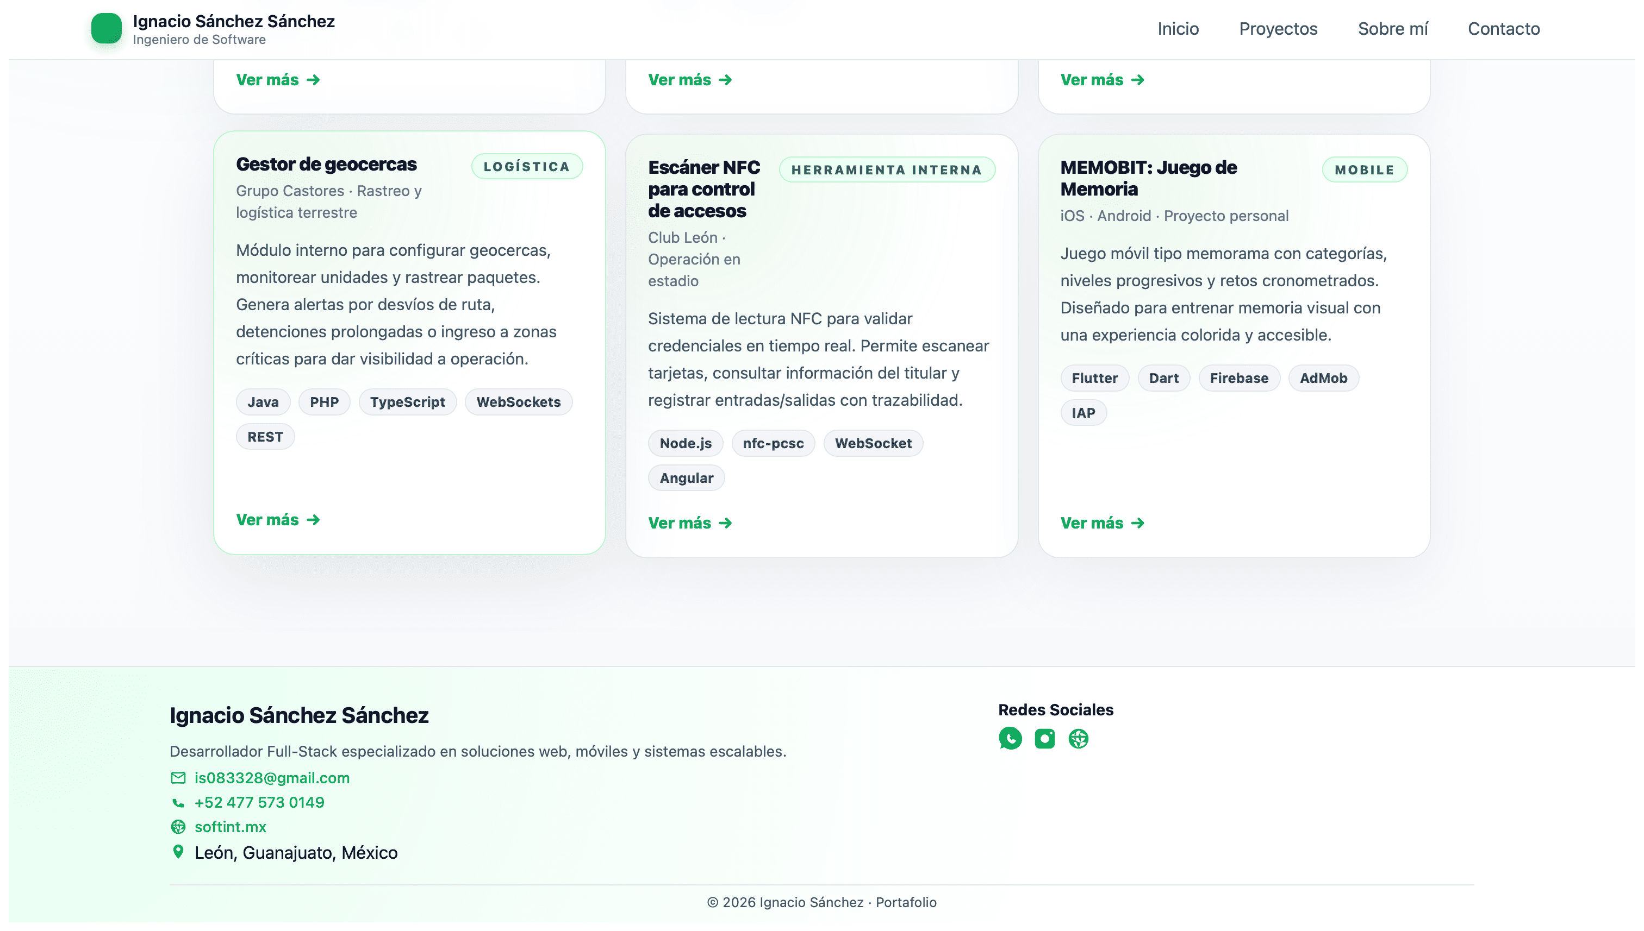The height and width of the screenshot is (931, 1644).
Task: Click header name Ignacio Sánchez Sánchez
Action: (234, 21)
